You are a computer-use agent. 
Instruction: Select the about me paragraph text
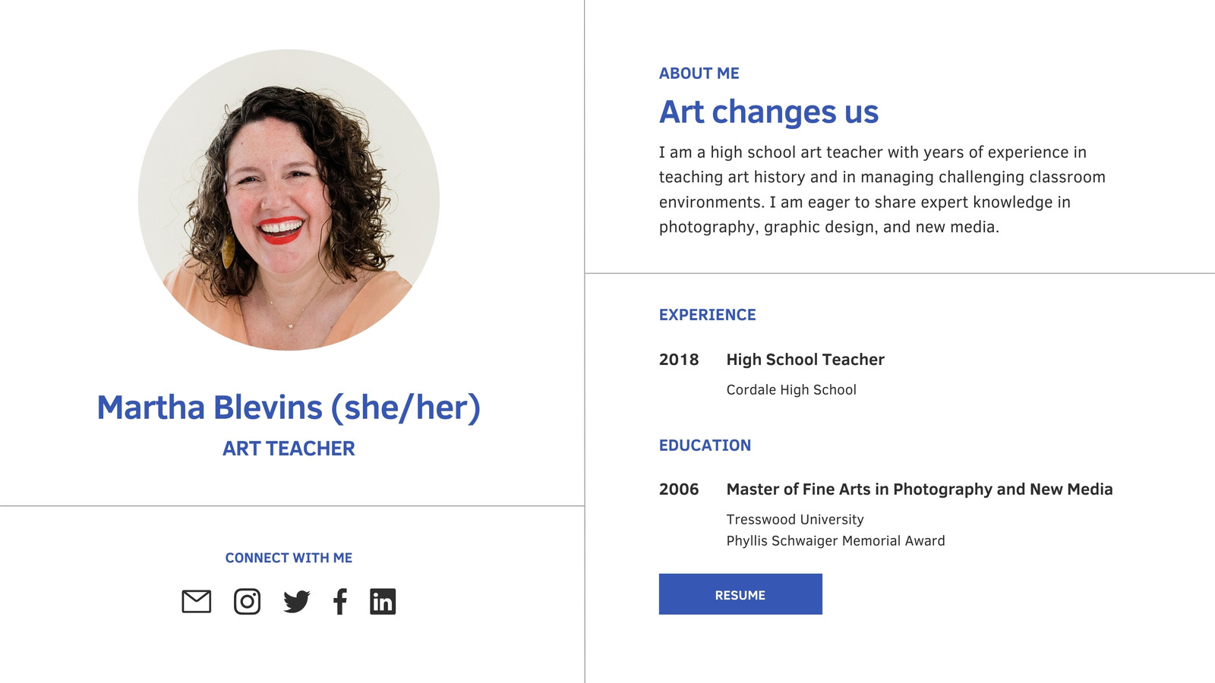882,190
